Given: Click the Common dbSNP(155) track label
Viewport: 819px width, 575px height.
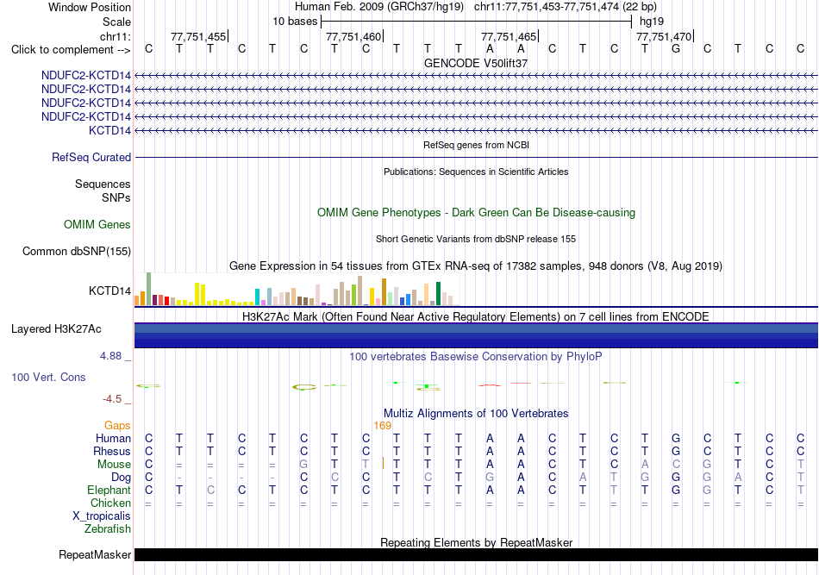Looking at the screenshot, I should (77, 251).
